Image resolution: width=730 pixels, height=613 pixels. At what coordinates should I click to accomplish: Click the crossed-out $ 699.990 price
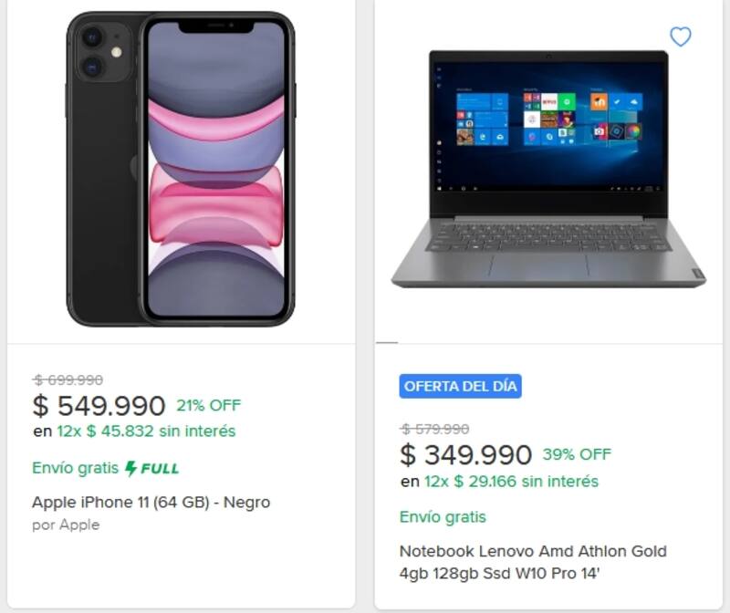coord(68,380)
